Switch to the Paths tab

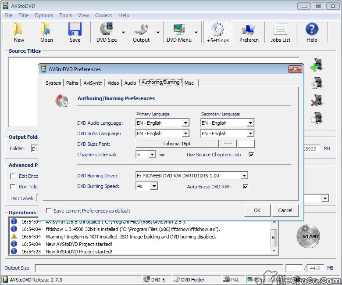click(72, 83)
